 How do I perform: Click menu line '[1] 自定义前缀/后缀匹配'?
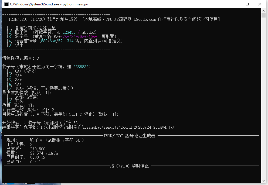pos(31,28)
